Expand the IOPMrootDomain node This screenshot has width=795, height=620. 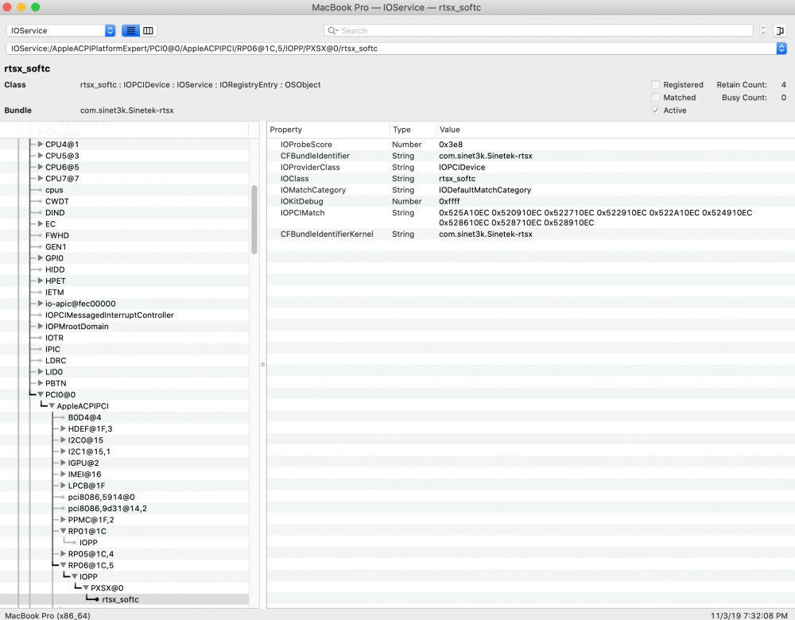(40, 327)
